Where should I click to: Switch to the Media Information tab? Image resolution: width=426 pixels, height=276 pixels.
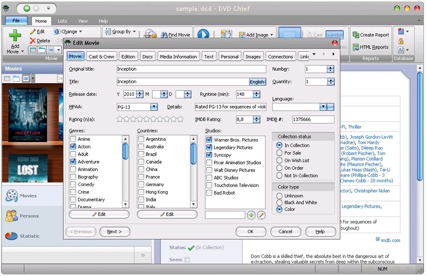pyautogui.click(x=178, y=57)
